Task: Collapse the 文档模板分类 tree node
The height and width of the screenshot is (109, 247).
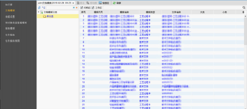Action: 39,12
